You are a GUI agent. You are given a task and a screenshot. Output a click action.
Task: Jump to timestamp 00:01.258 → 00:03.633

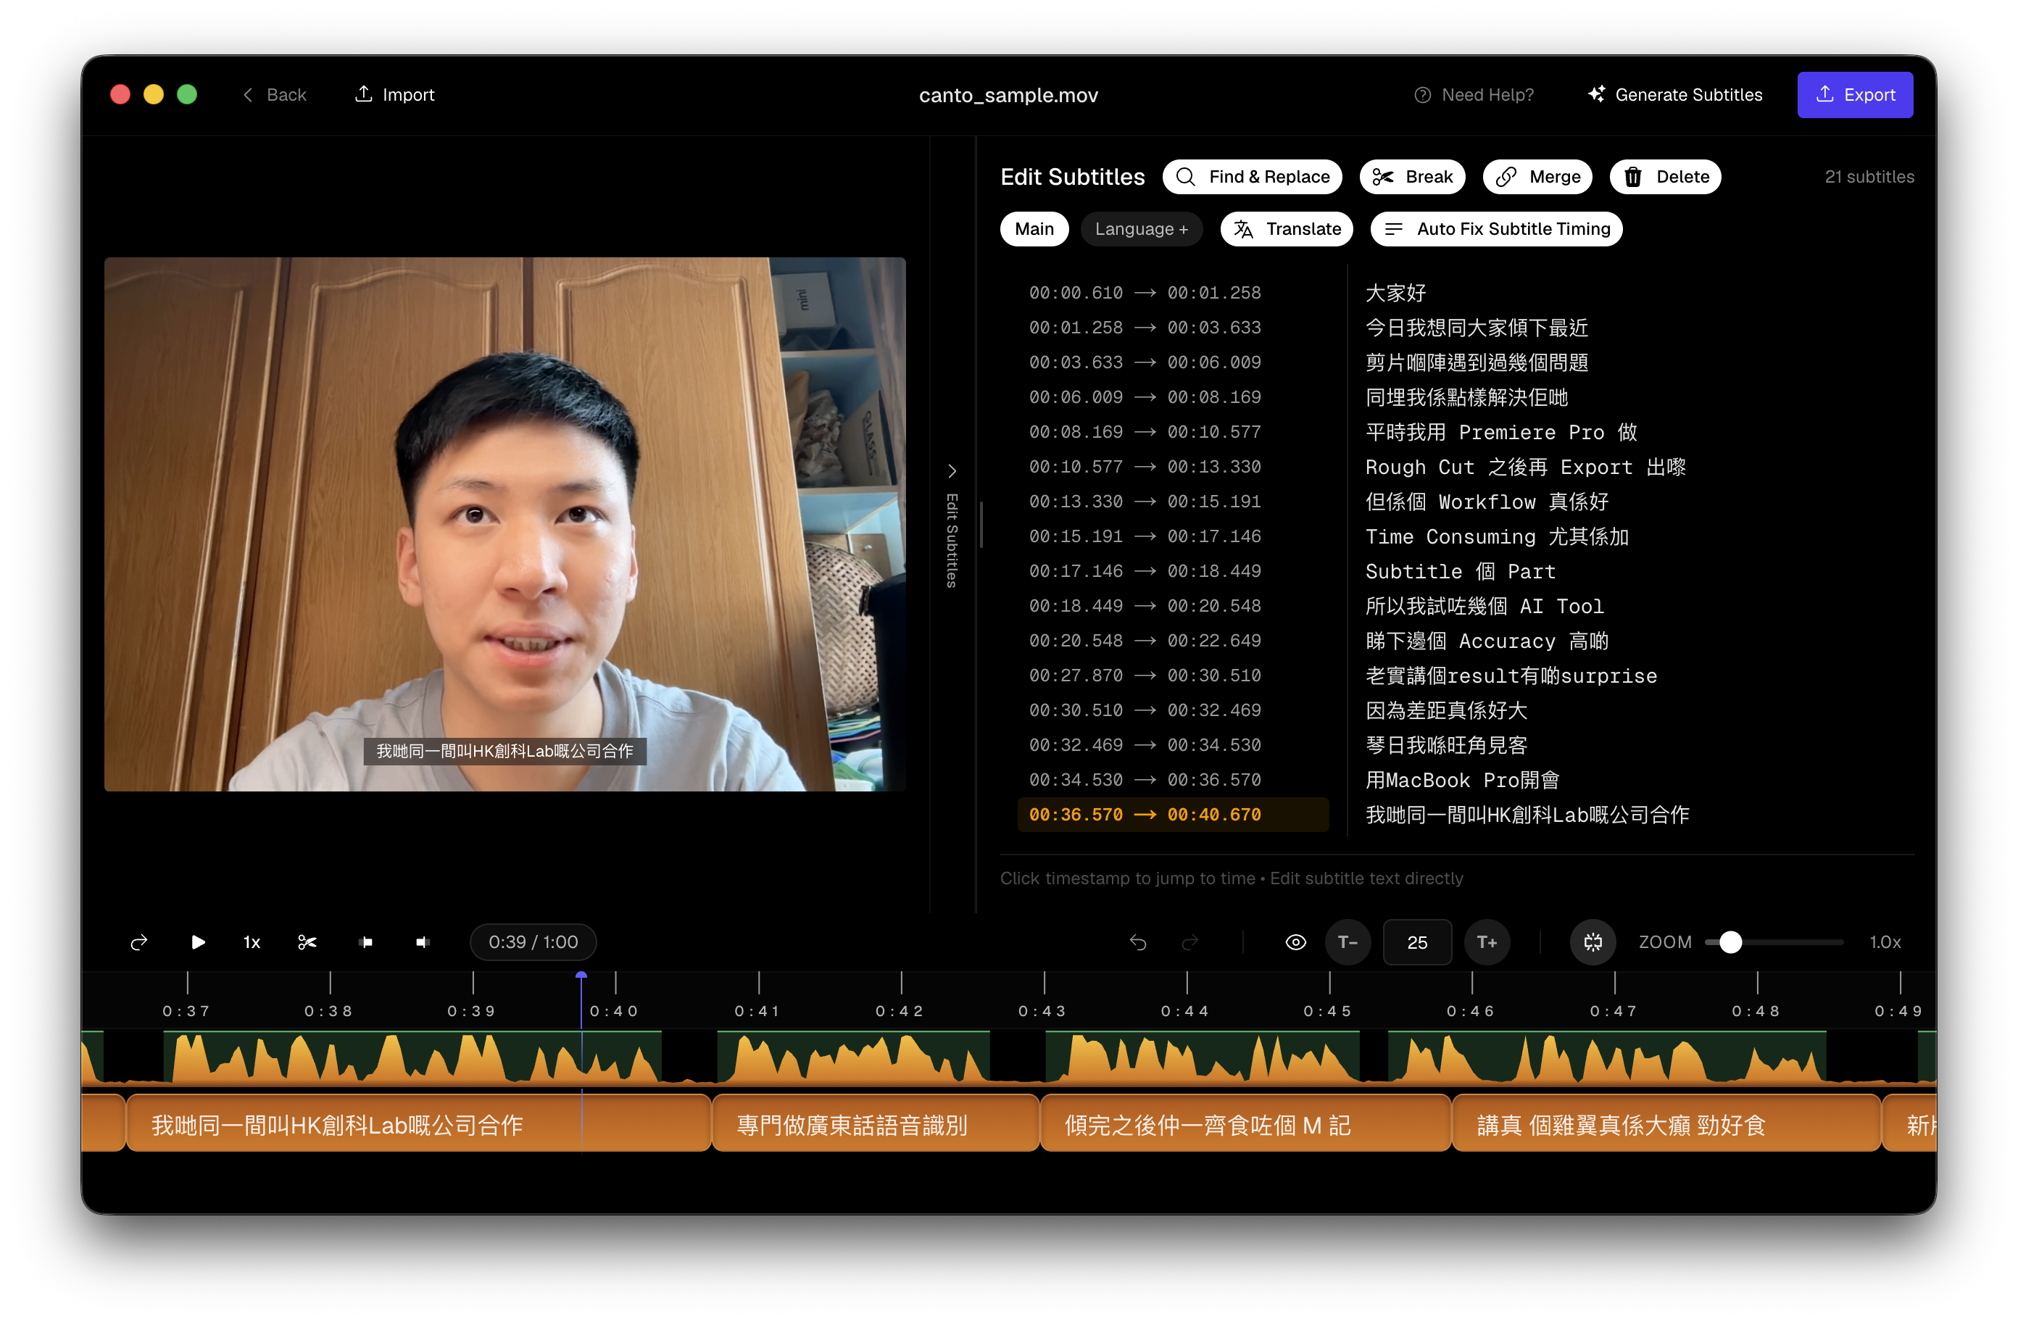pos(1145,328)
